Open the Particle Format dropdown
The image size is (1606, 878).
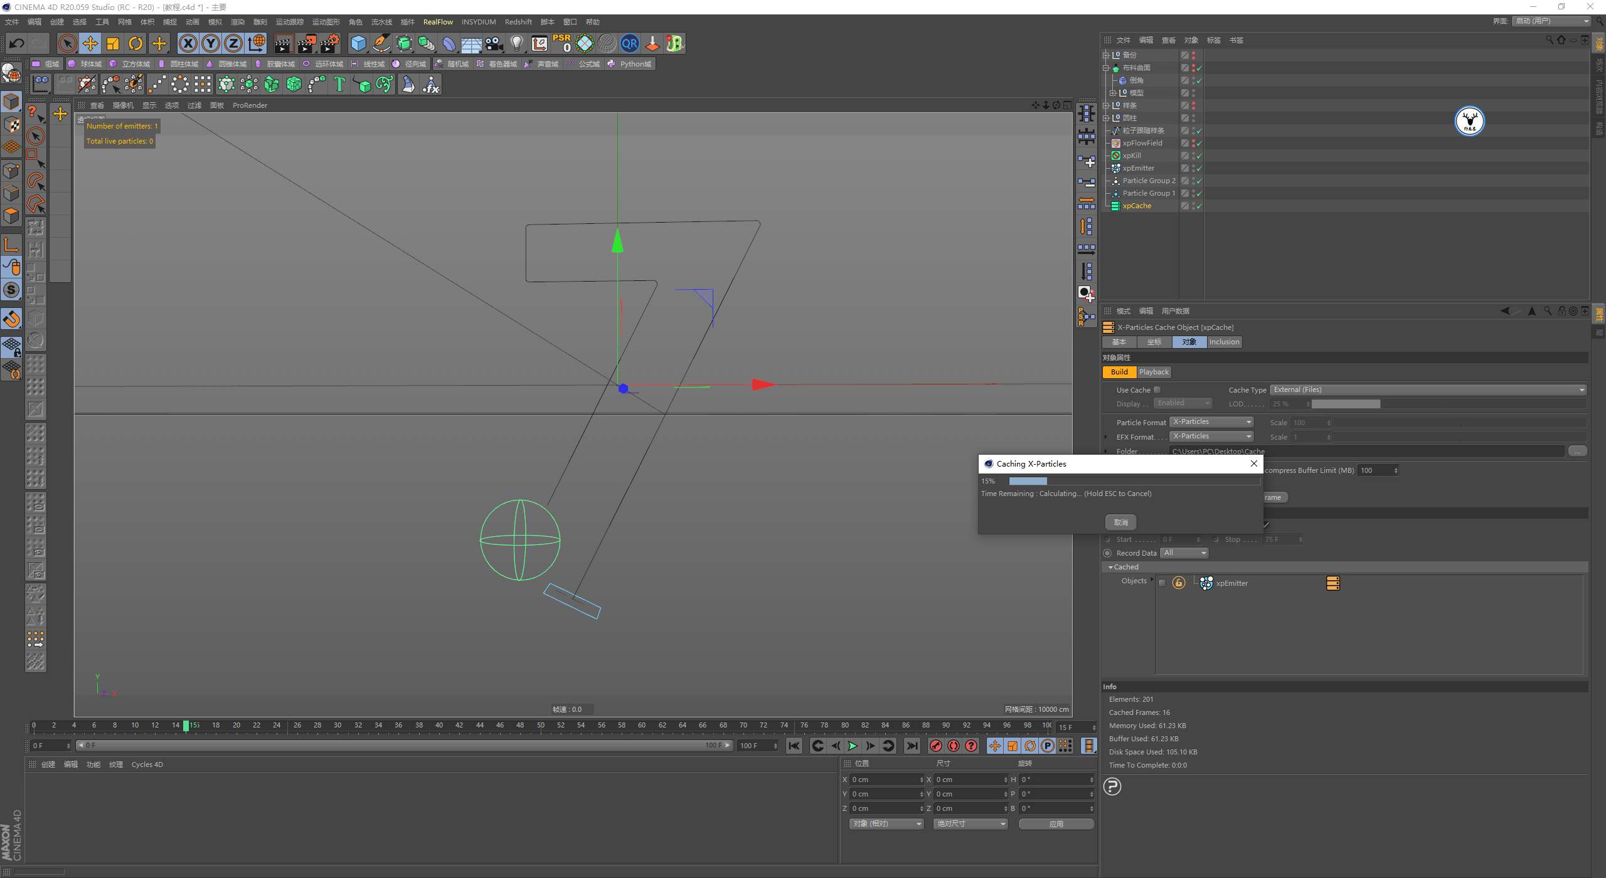(1211, 422)
